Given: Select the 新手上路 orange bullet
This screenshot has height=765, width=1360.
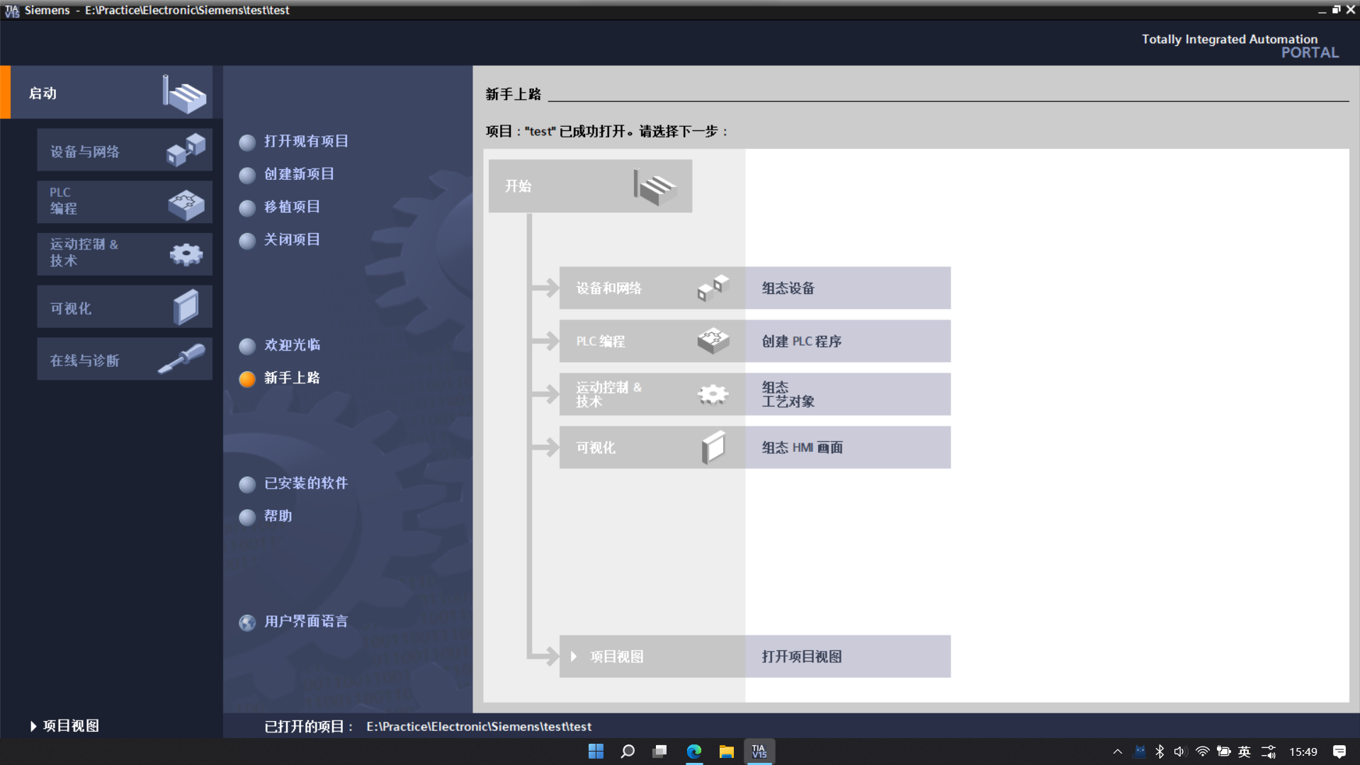Looking at the screenshot, I should pyautogui.click(x=247, y=380).
